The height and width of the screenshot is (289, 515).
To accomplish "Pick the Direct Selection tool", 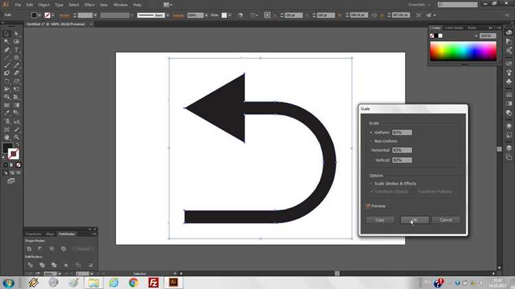I will (16, 34).
